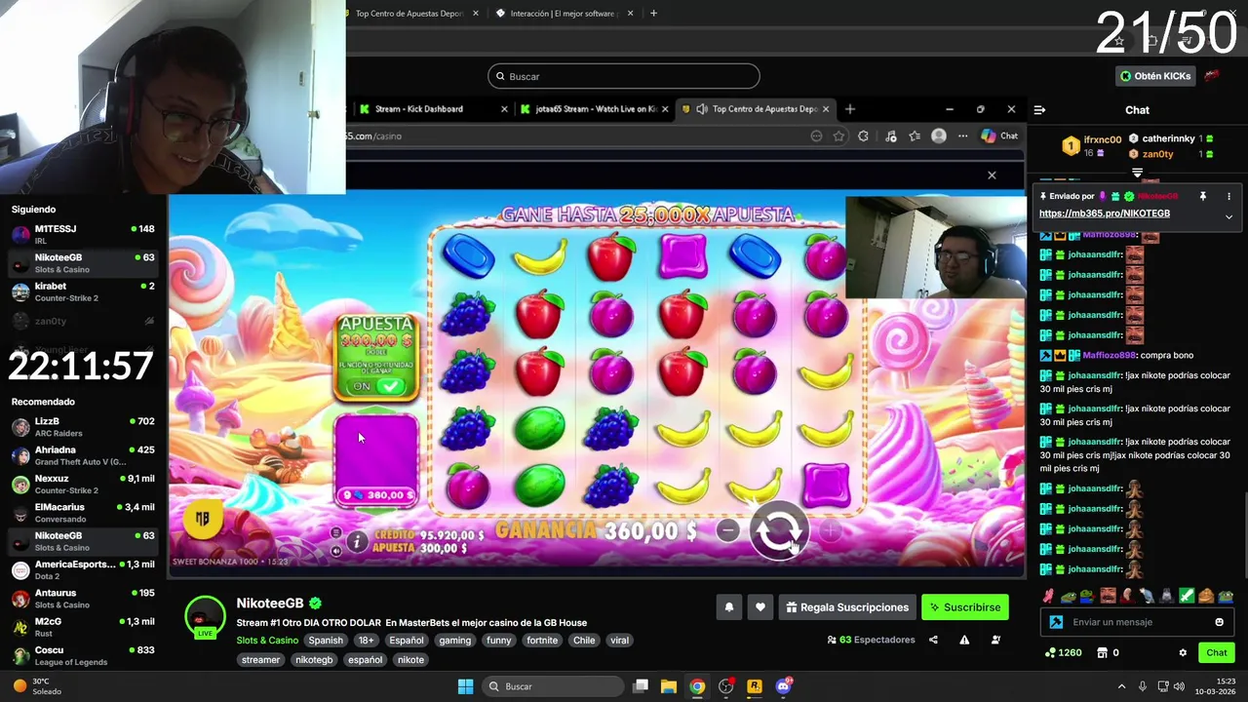Open the M1TESSJ channel in Siguiendo
The image size is (1248, 702).
click(83, 234)
